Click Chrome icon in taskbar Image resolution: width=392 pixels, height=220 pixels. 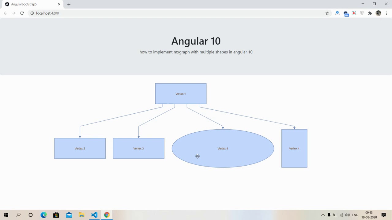click(107, 215)
